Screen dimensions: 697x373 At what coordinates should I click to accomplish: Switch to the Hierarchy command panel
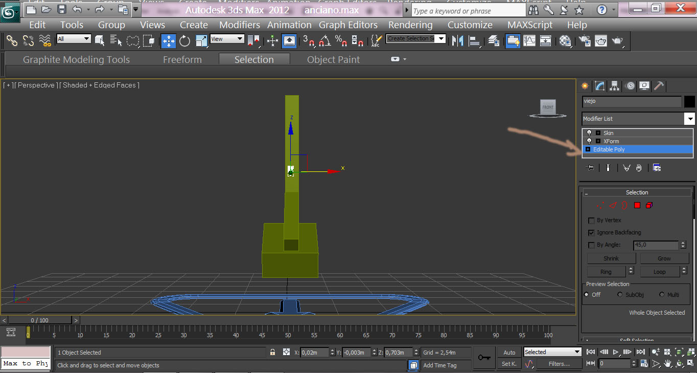(x=615, y=85)
